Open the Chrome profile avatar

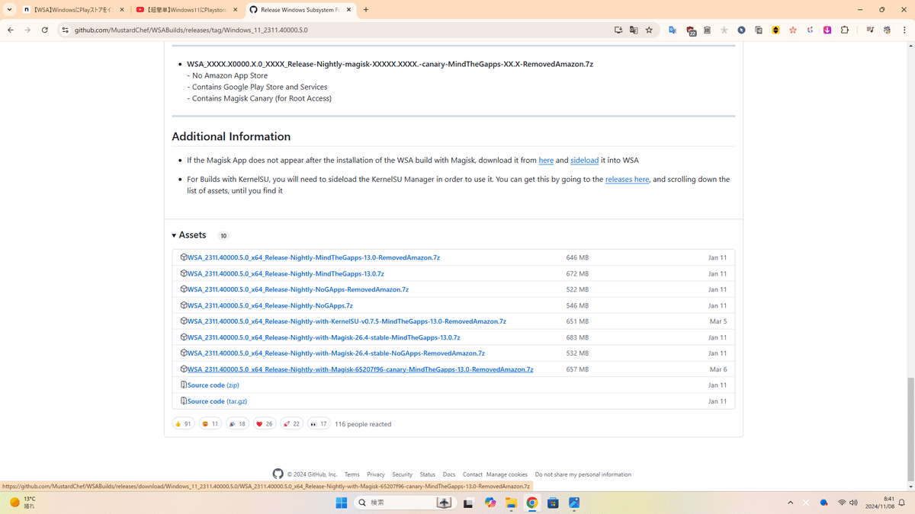pyautogui.click(x=887, y=30)
